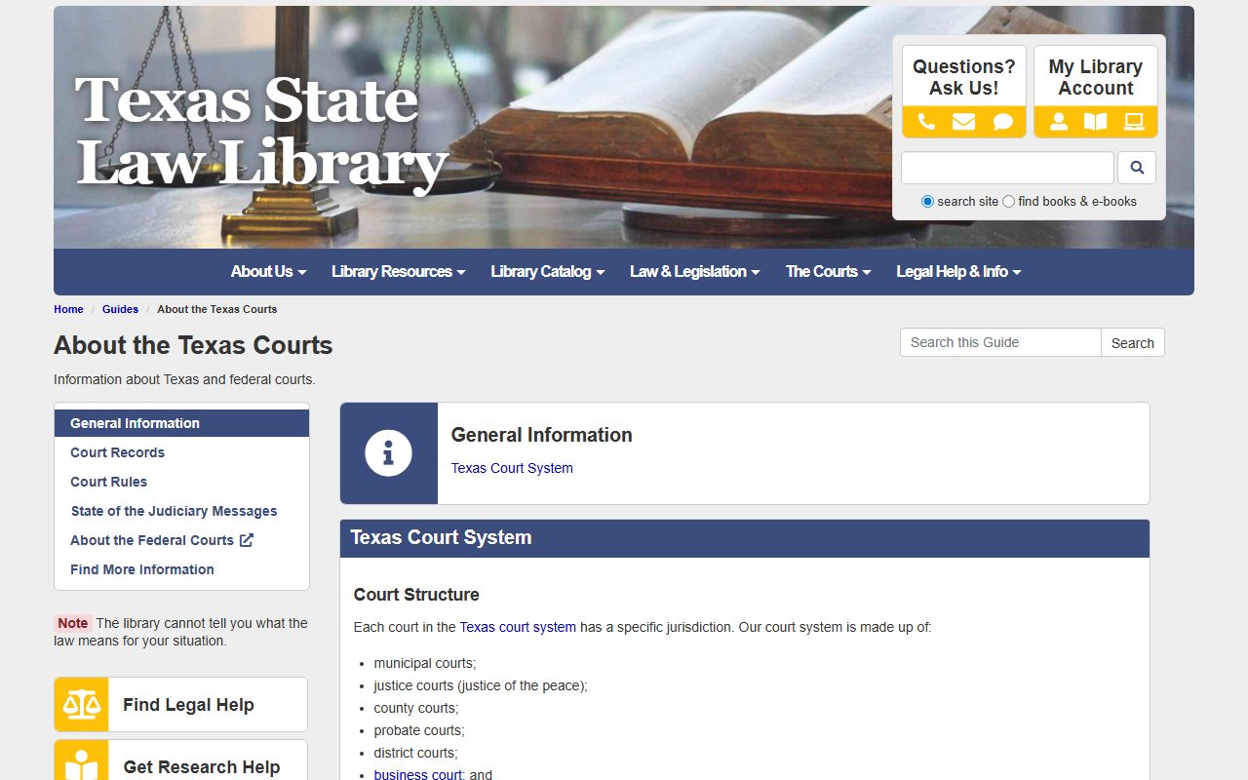Open the Law & Legislation dropdown menu

[x=695, y=272]
